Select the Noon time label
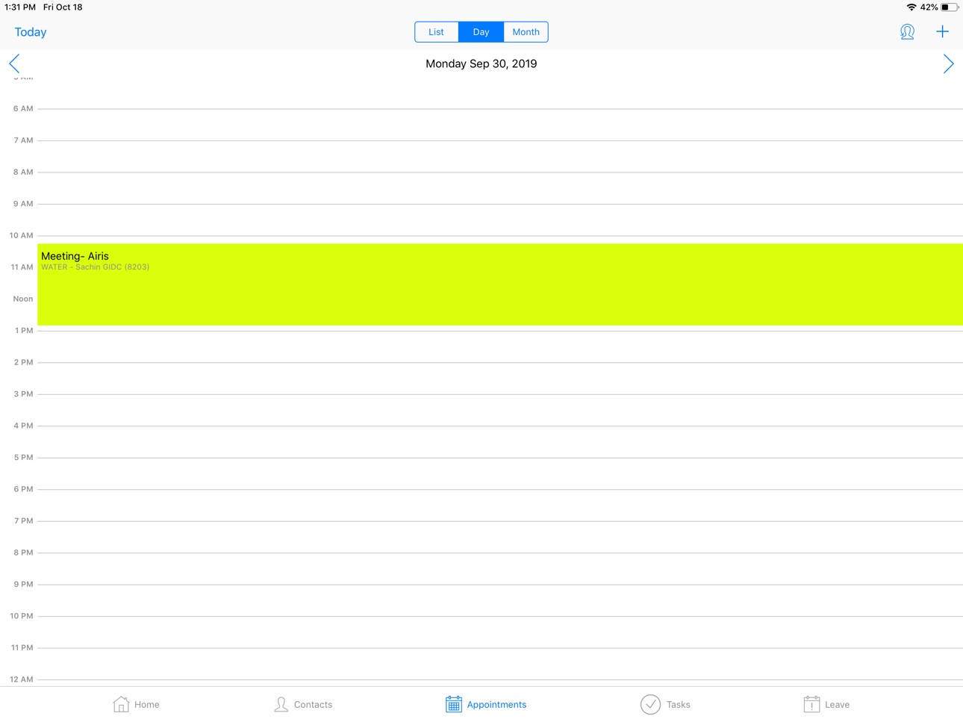Screen dimensions: 963x722 (x=23, y=299)
